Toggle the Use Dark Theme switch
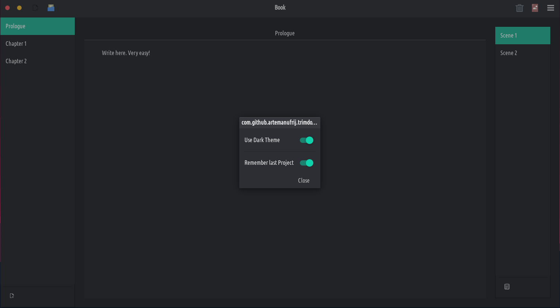560x308 pixels. (x=307, y=140)
